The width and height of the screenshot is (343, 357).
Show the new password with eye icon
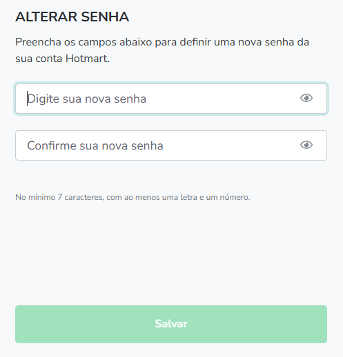(306, 98)
